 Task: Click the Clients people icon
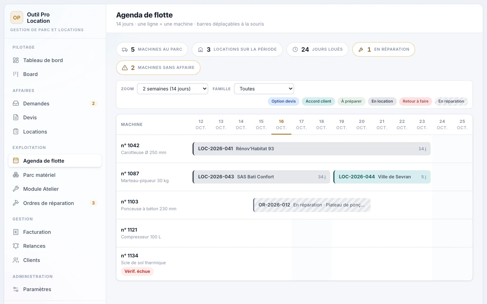(16, 260)
